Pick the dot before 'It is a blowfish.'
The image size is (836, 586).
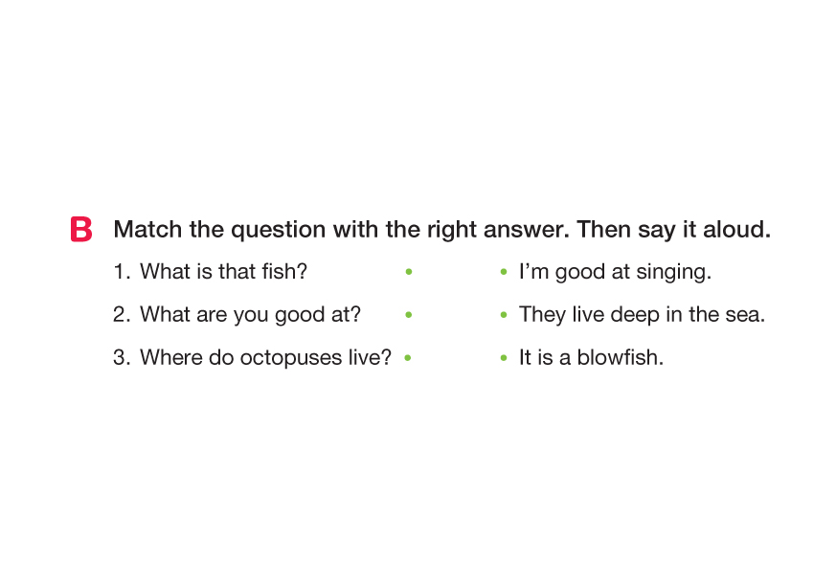[x=503, y=357]
